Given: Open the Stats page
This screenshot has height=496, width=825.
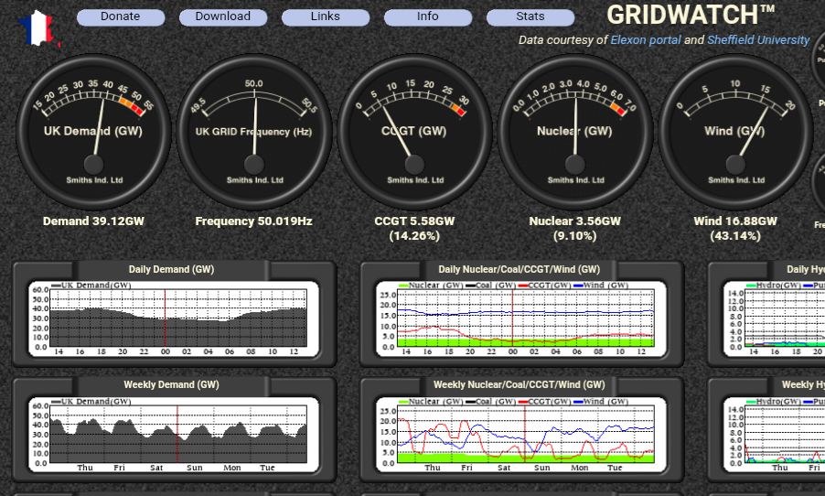Looking at the screenshot, I should pyautogui.click(x=530, y=16).
